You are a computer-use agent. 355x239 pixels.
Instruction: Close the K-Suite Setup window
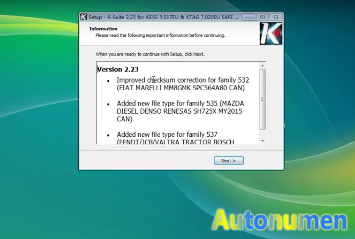coord(275,17)
